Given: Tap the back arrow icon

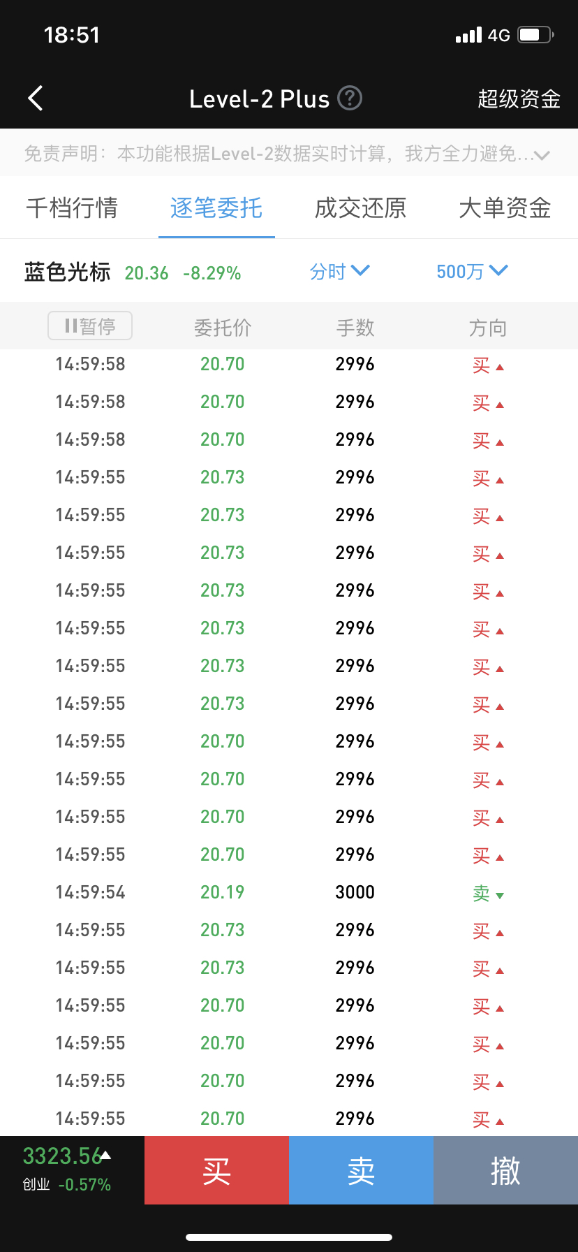Looking at the screenshot, I should click(36, 99).
